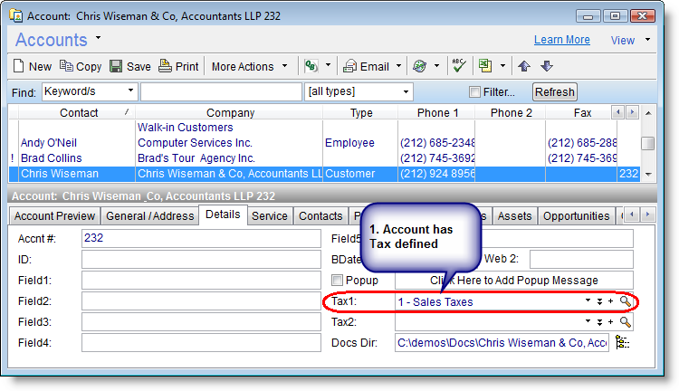Check the Popup checkbox

(x=338, y=281)
